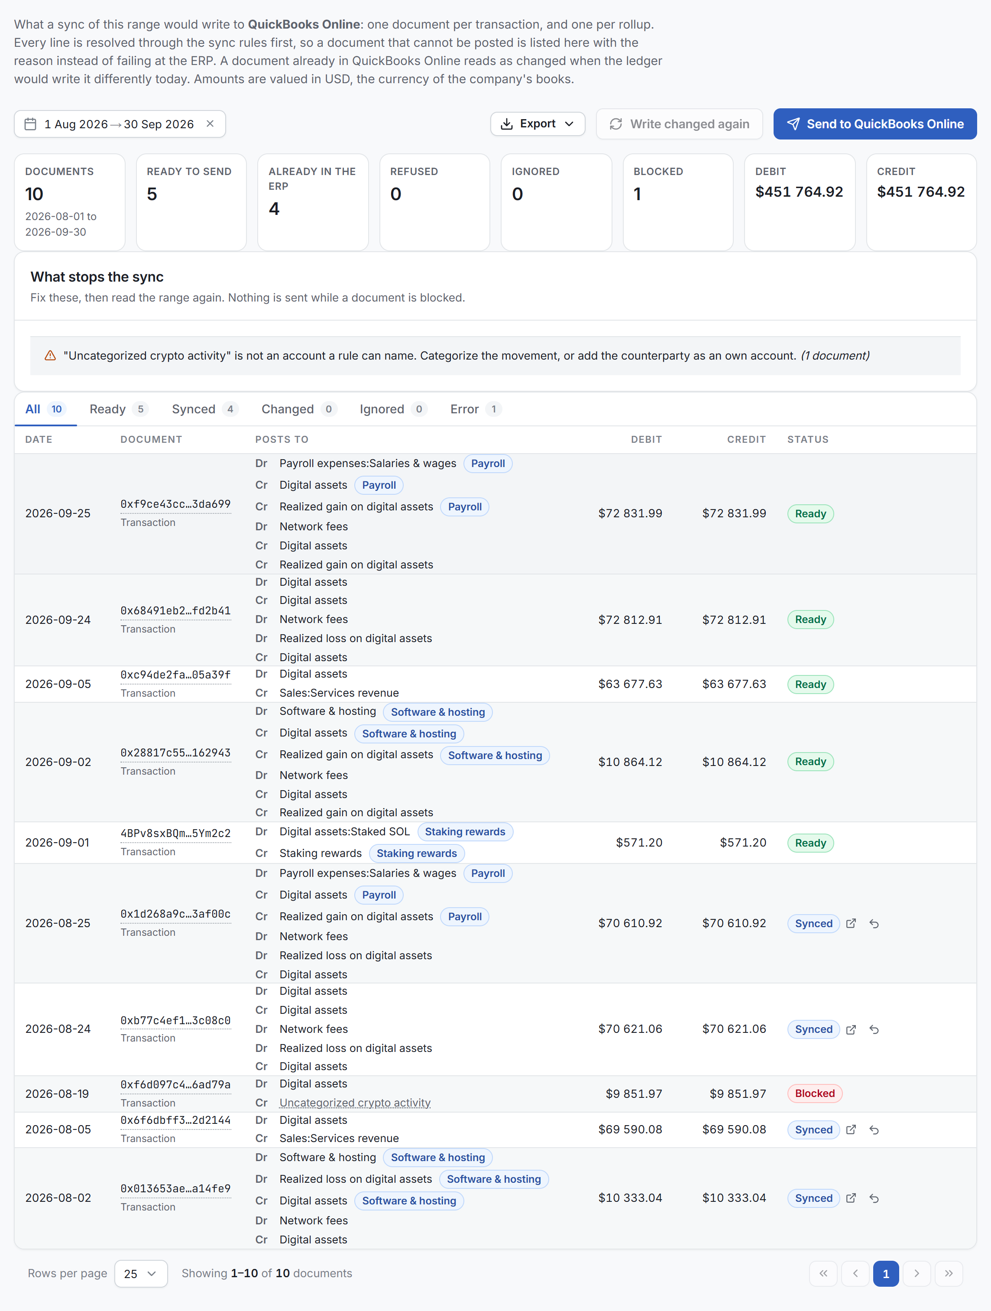
Task: Go to the first page
Action: pos(823,1274)
